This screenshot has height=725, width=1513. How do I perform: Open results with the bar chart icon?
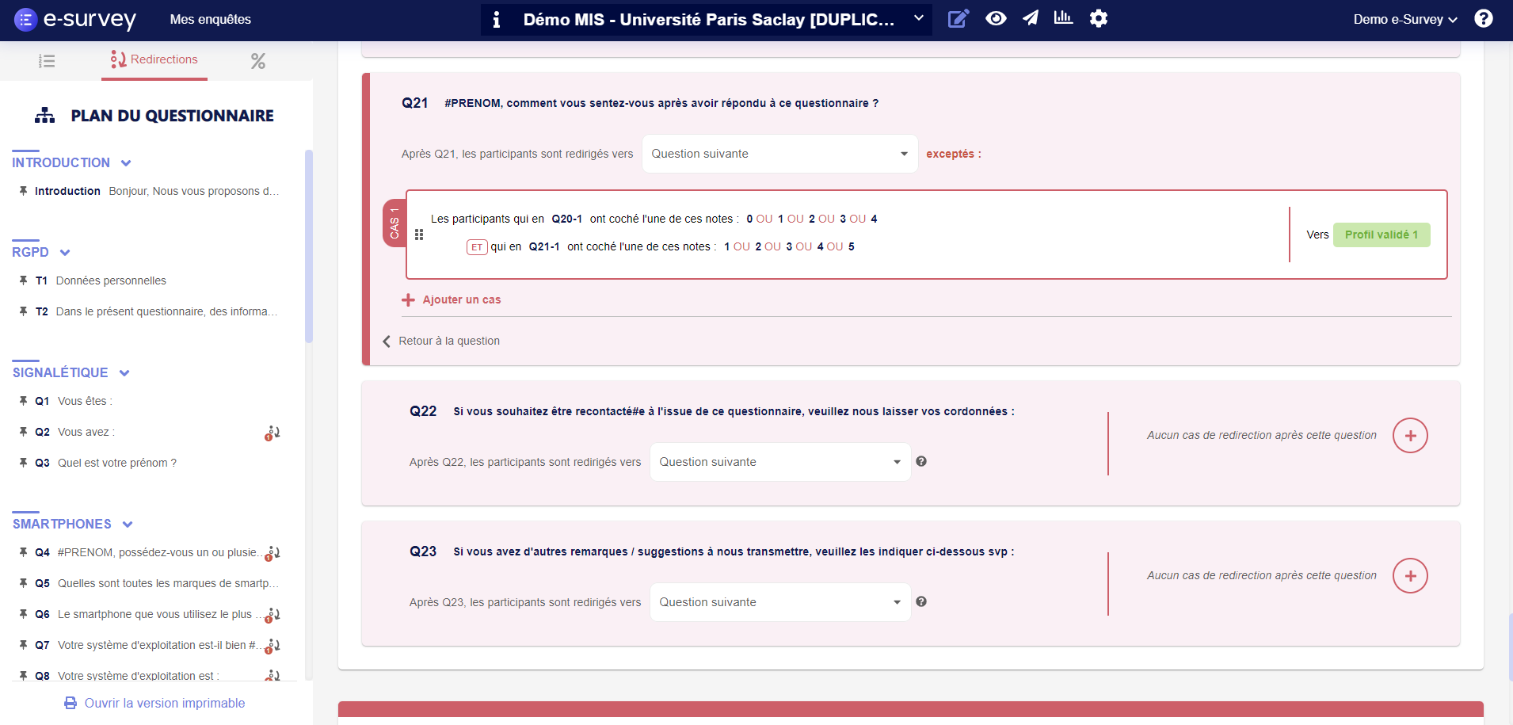[x=1063, y=19]
